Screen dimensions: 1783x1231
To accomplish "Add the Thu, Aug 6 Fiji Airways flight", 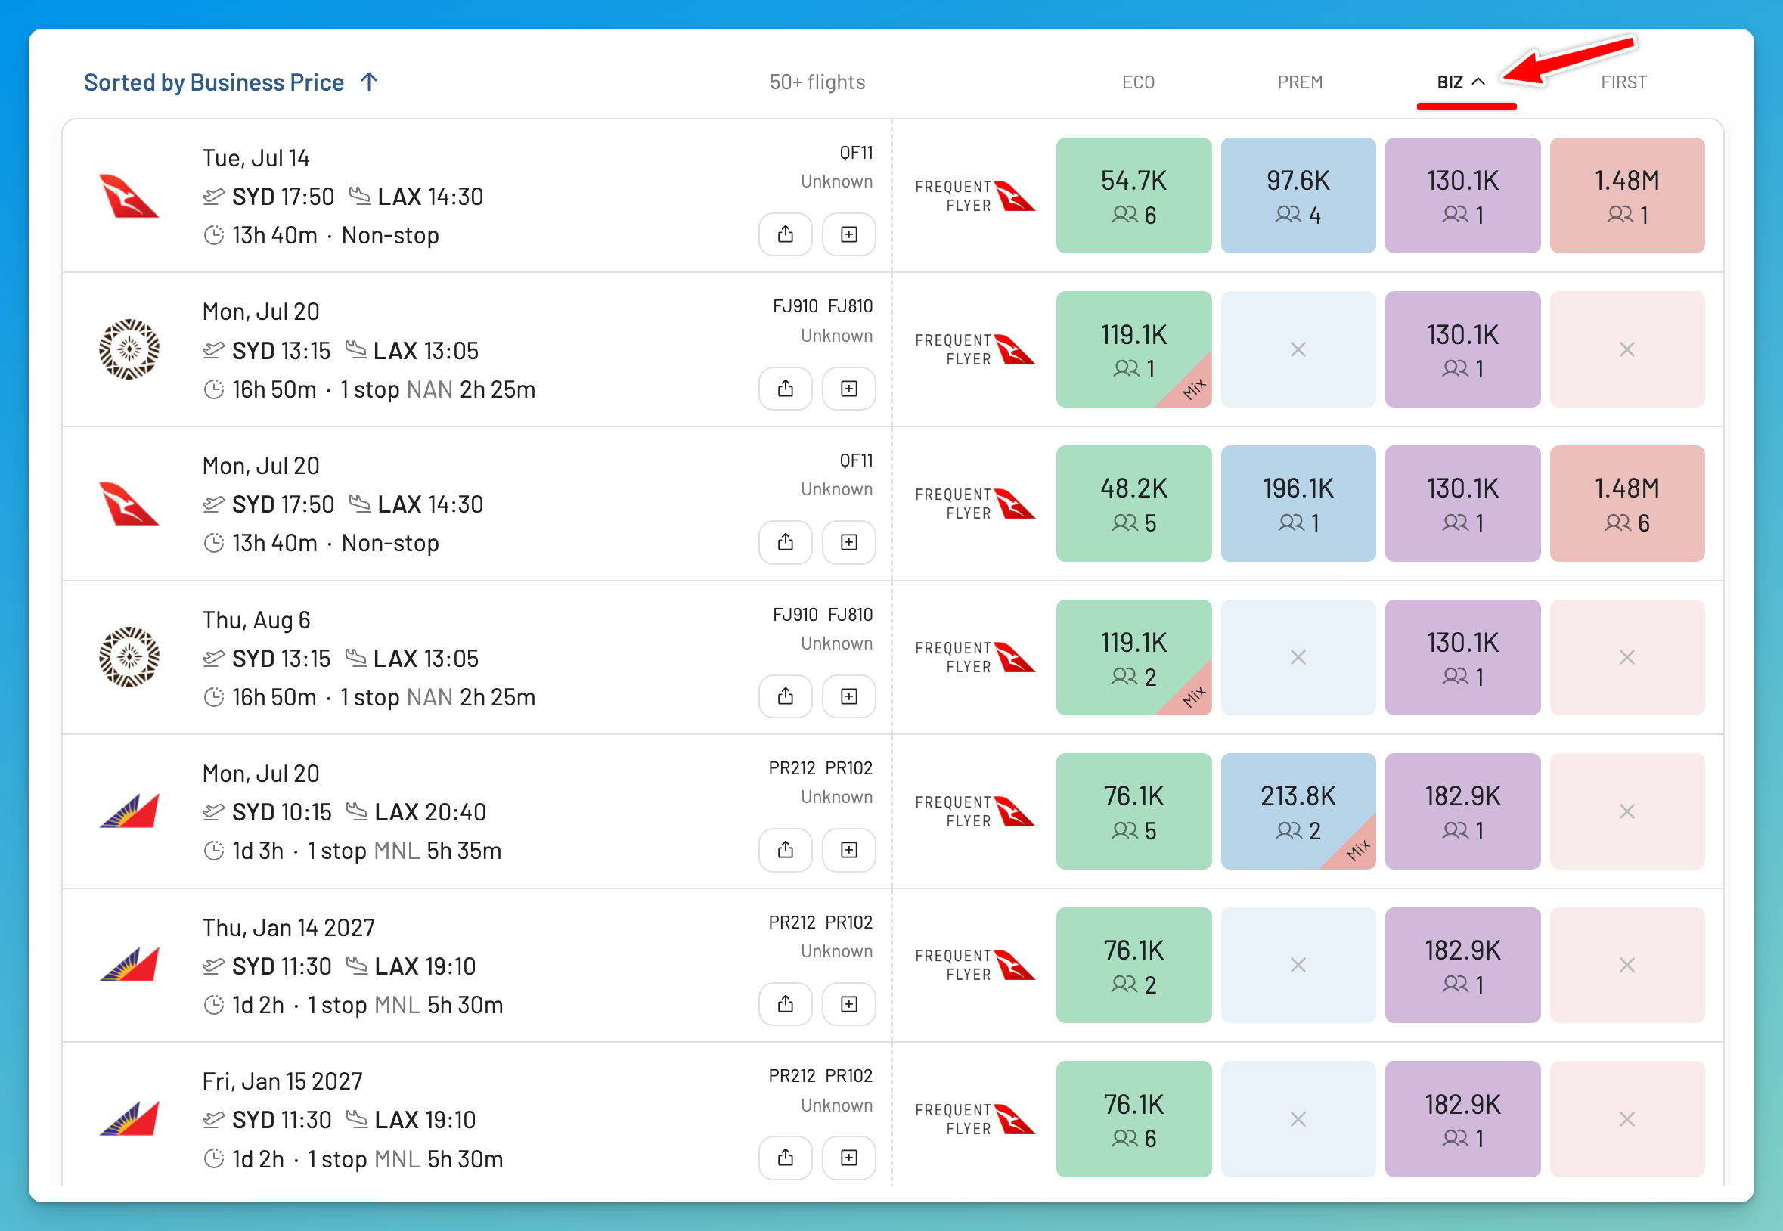I will coord(848,696).
